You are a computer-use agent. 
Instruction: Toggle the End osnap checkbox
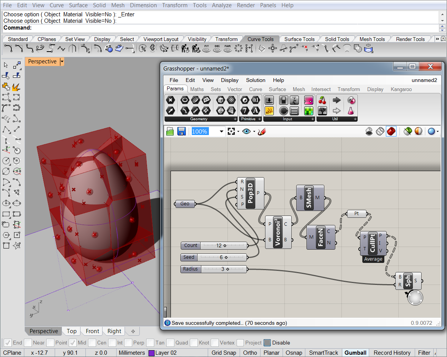coord(8,343)
